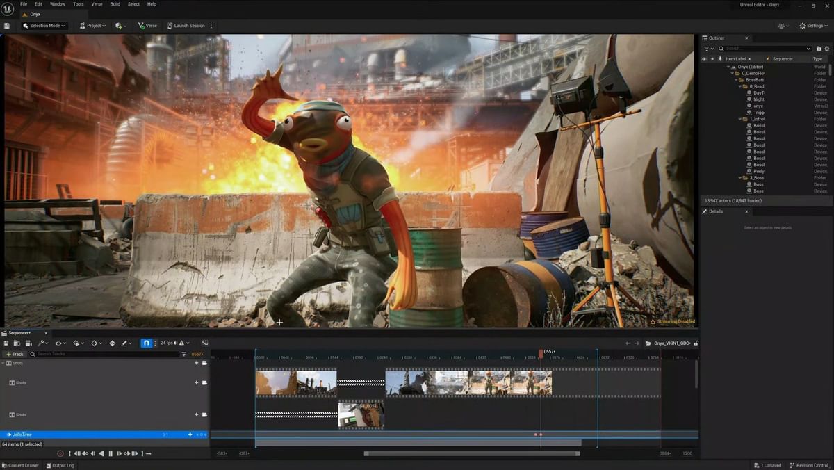The image size is (834, 470).
Task: Click the camera icon in Sequencer toolbar
Action: coord(28,343)
